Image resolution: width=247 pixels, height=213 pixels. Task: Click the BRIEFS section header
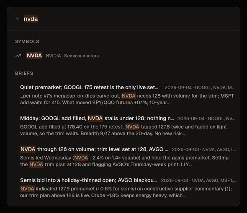point(24,73)
